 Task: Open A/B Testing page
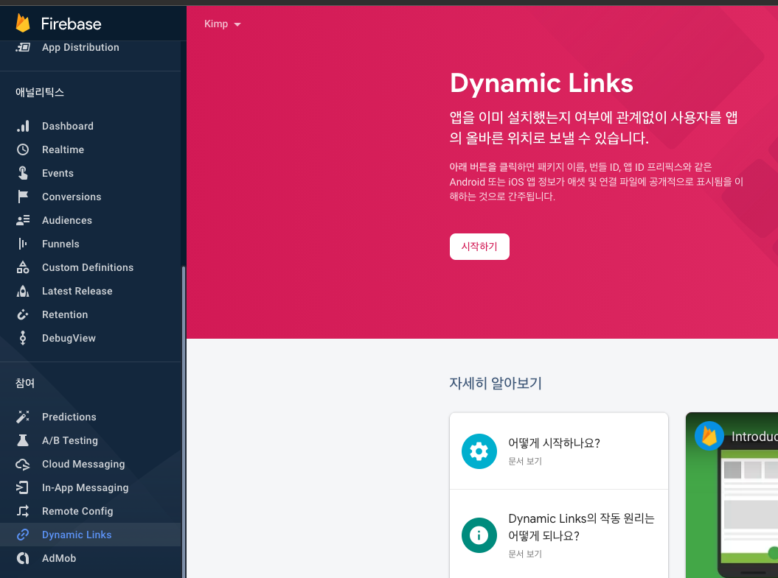tap(90, 440)
